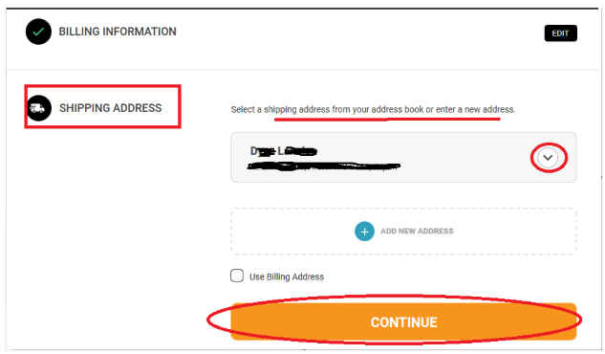Click empty area right of address name
Viewport: 605px width, 354px height.
(x=424, y=151)
